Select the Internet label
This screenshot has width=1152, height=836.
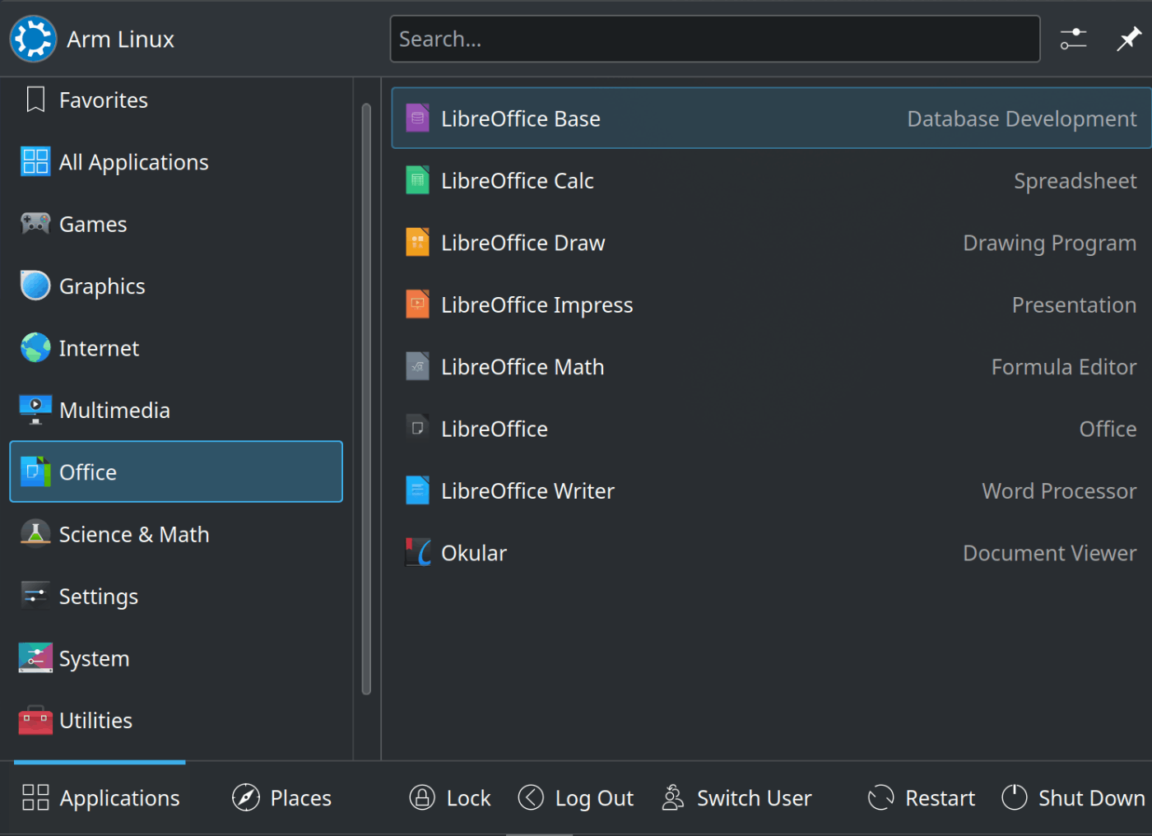[99, 349]
